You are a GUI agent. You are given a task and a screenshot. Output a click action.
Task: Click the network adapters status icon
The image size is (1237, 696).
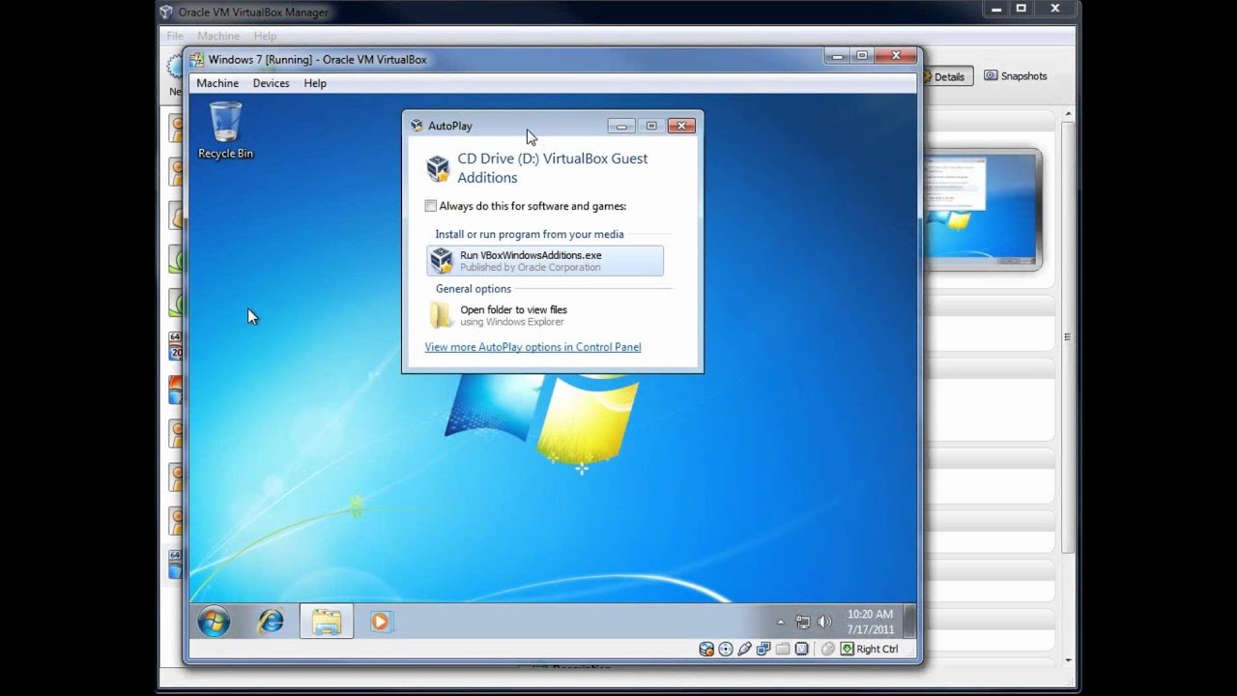point(763,649)
